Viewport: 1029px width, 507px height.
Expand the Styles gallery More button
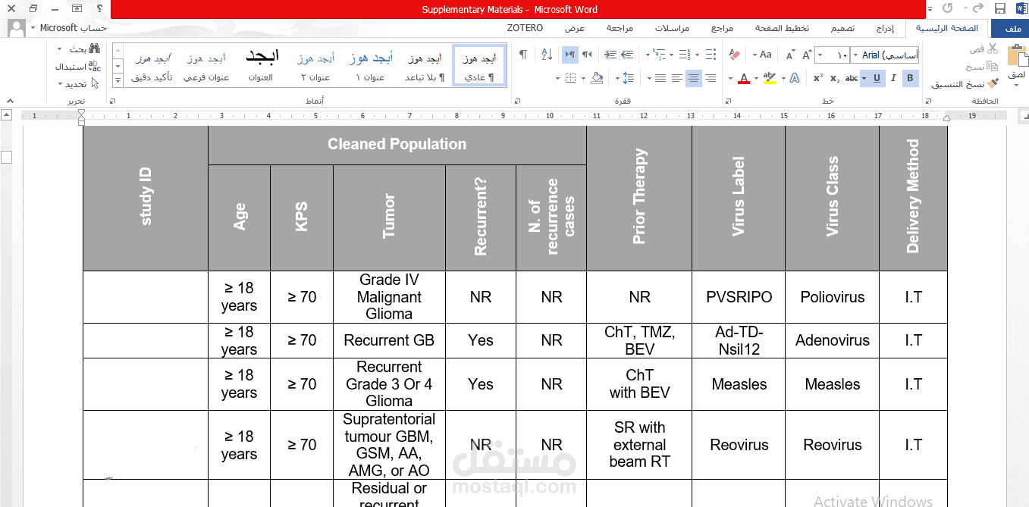(118, 80)
